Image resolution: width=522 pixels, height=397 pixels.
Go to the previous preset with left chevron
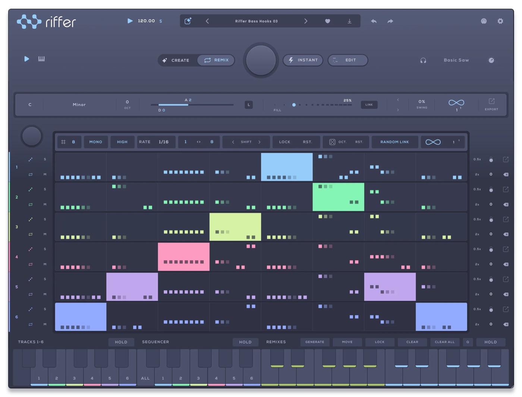tap(207, 21)
